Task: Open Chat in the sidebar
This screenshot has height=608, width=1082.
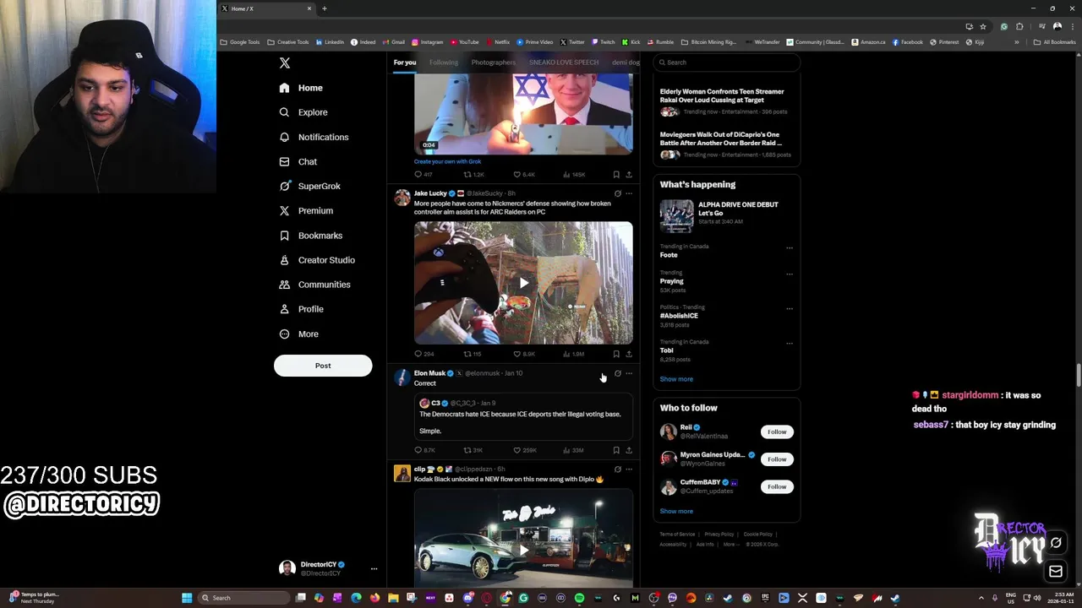Action: coord(298,161)
